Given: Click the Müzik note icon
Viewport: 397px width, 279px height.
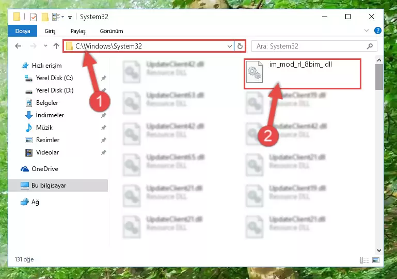Looking at the screenshot, I should (x=28, y=128).
